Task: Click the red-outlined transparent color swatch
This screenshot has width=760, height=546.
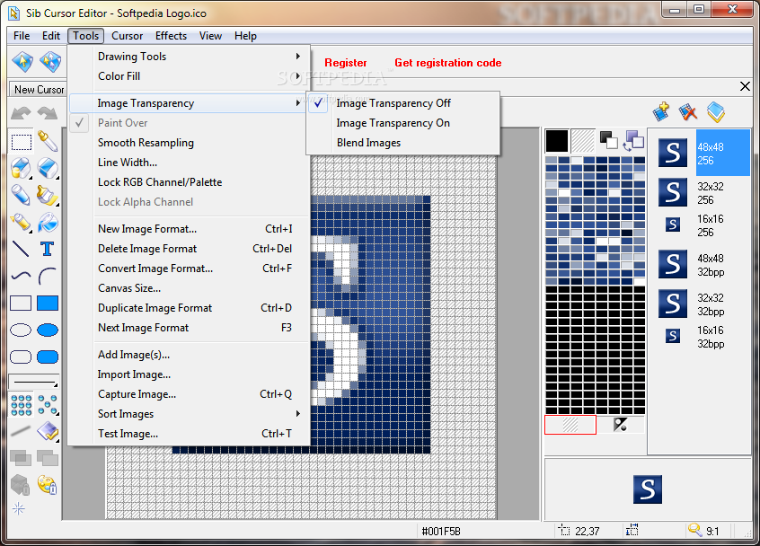Action: point(570,425)
